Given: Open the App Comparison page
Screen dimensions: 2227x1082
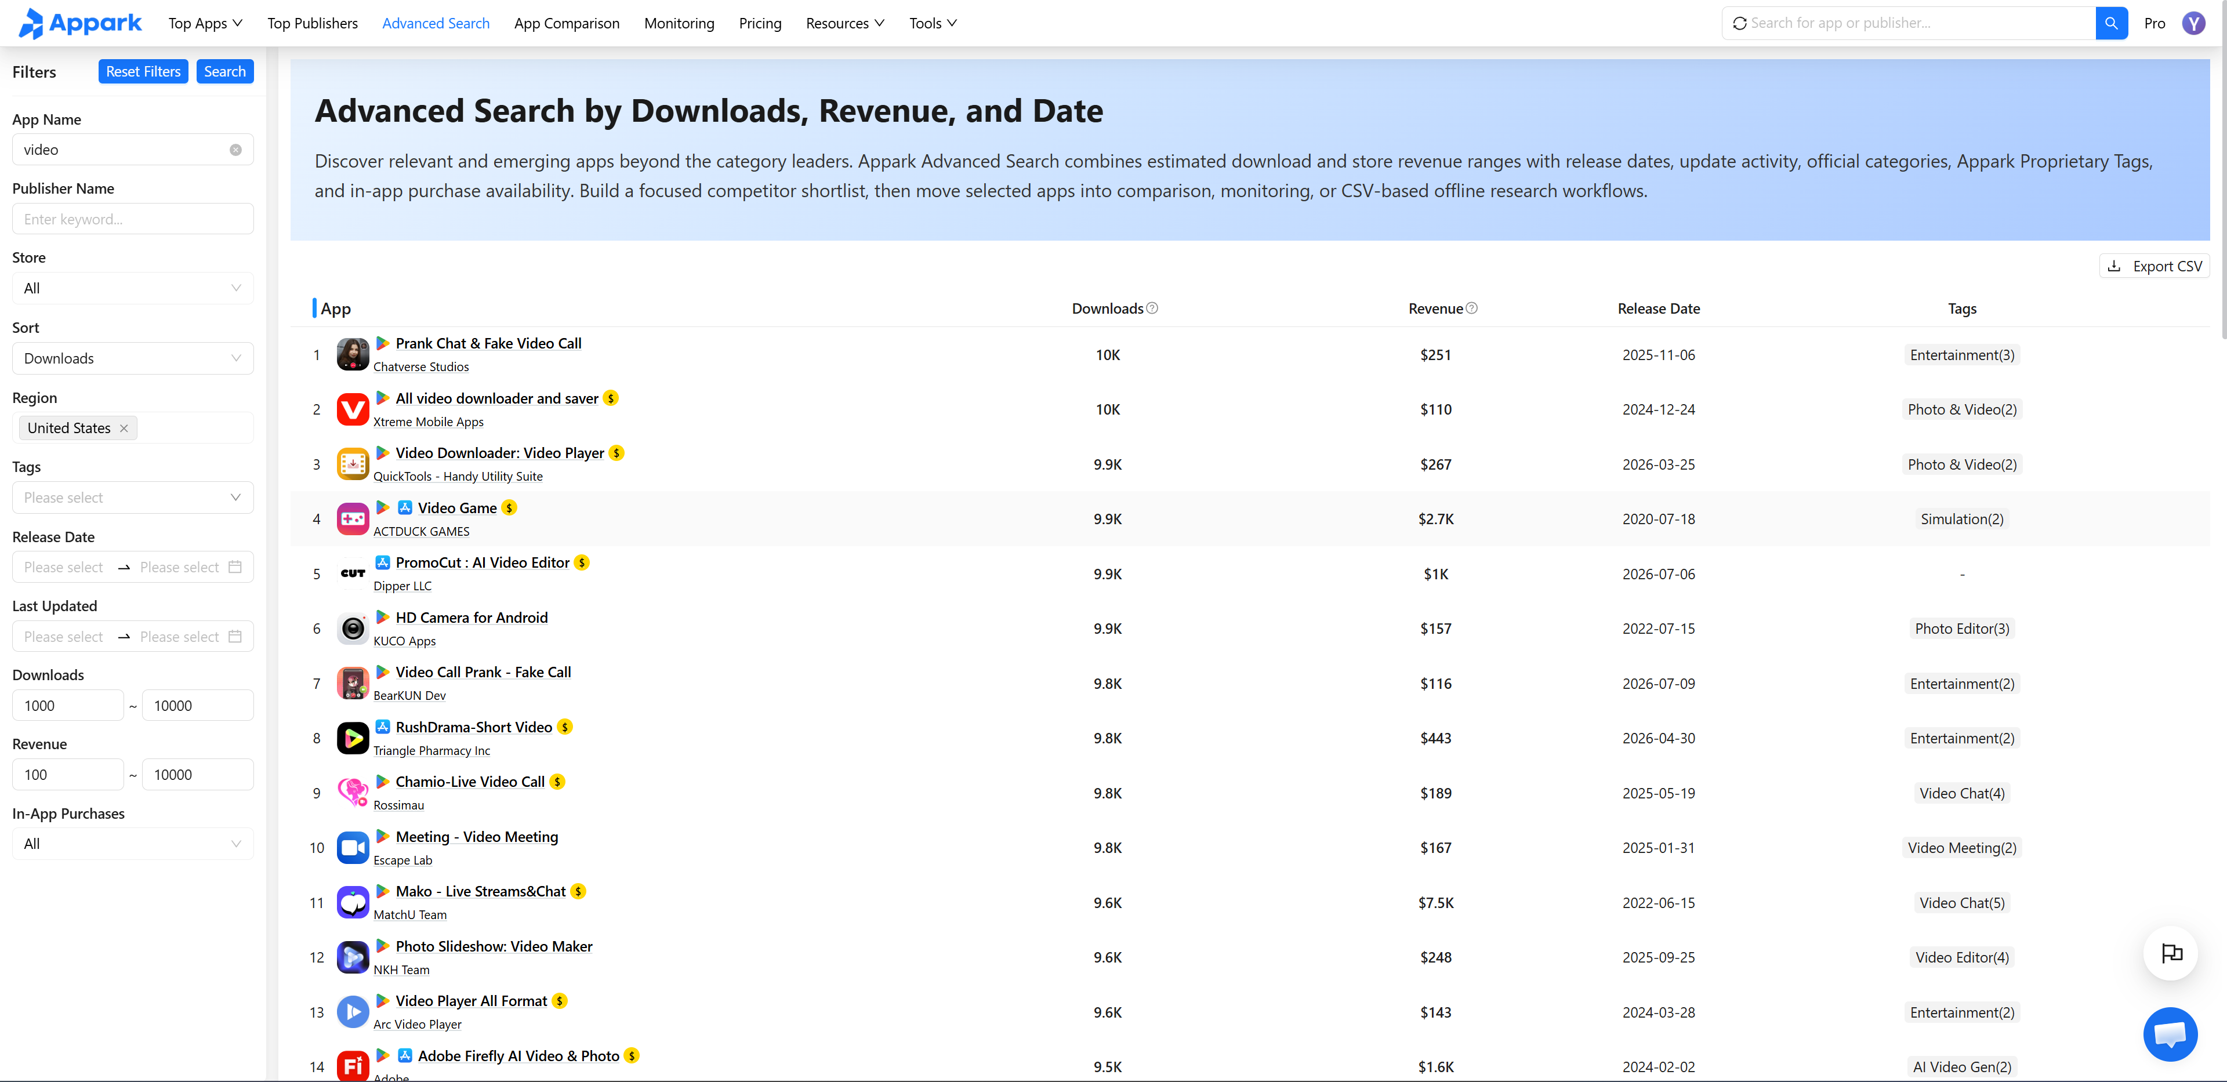Looking at the screenshot, I should (x=566, y=23).
